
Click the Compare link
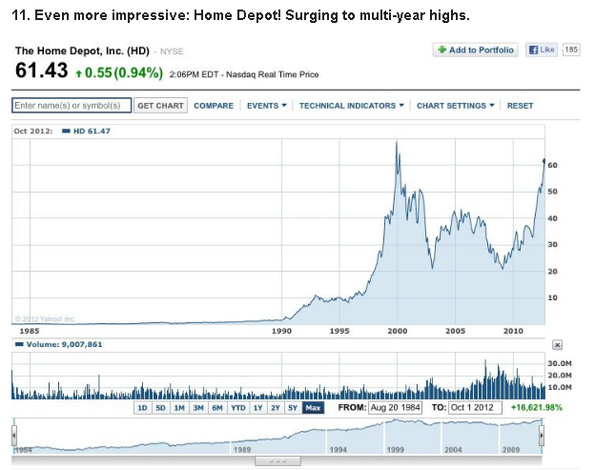click(x=214, y=106)
